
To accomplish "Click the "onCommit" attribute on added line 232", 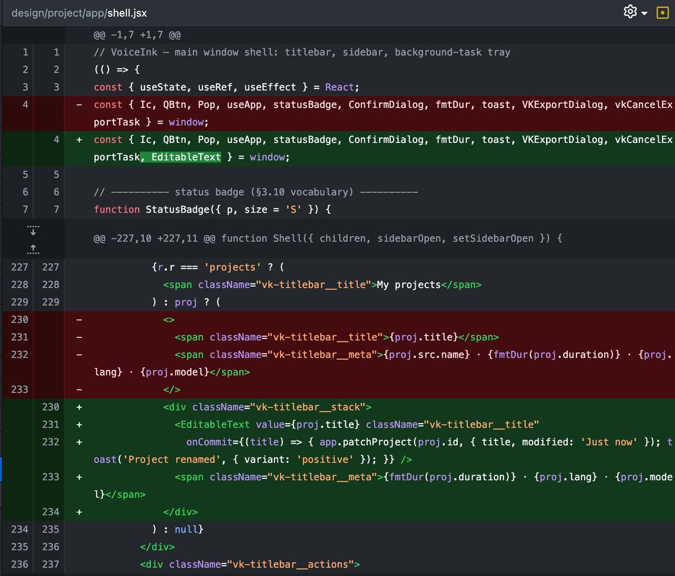I will point(209,442).
